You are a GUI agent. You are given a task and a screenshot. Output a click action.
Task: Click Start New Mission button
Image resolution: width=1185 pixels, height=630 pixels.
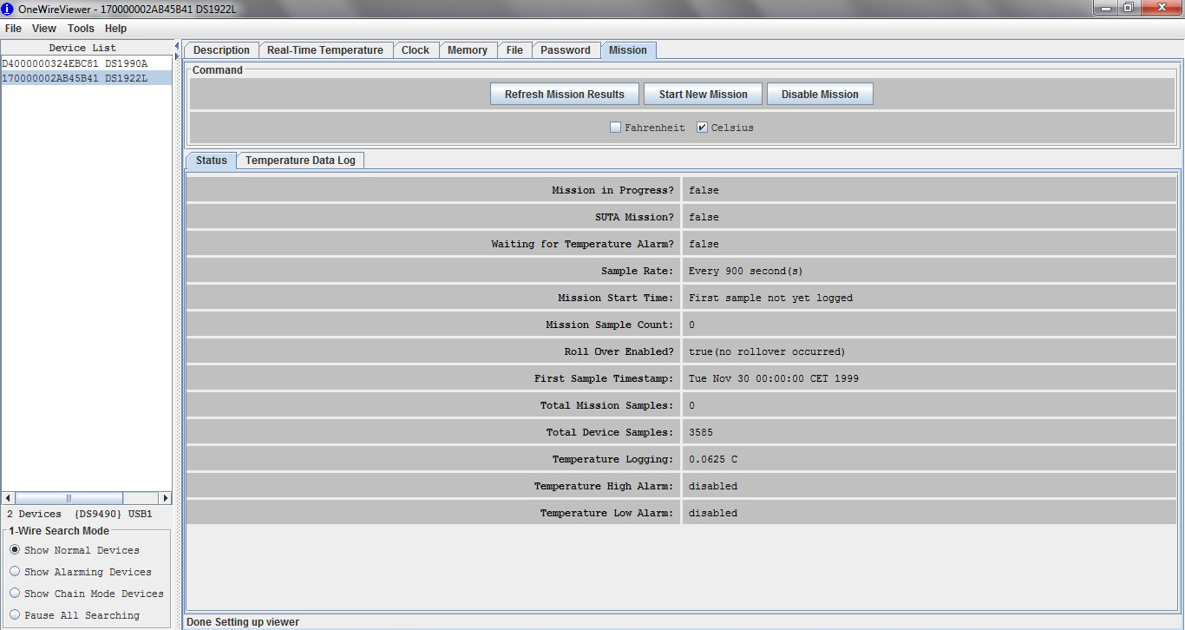pos(703,95)
